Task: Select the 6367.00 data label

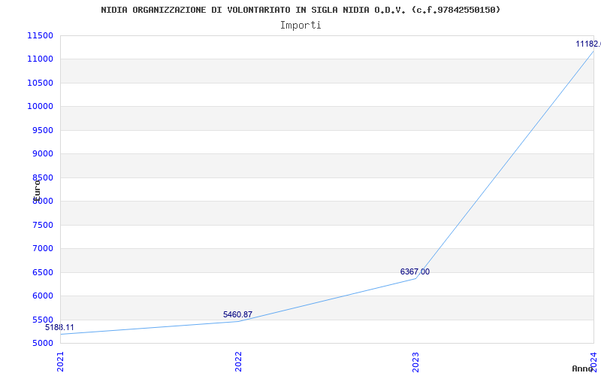Action: (x=415, y=271)
